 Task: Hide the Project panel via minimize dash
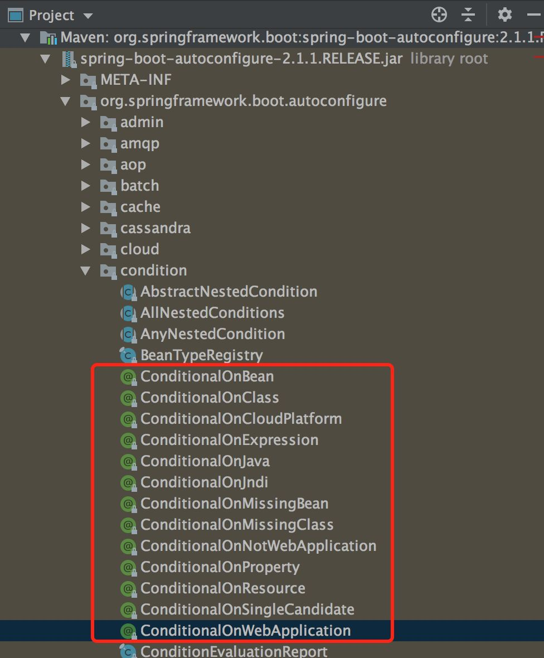534,14
